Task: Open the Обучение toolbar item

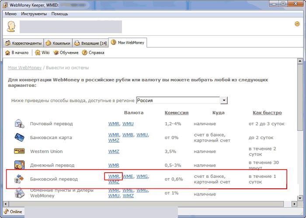Action: [66, 53]
